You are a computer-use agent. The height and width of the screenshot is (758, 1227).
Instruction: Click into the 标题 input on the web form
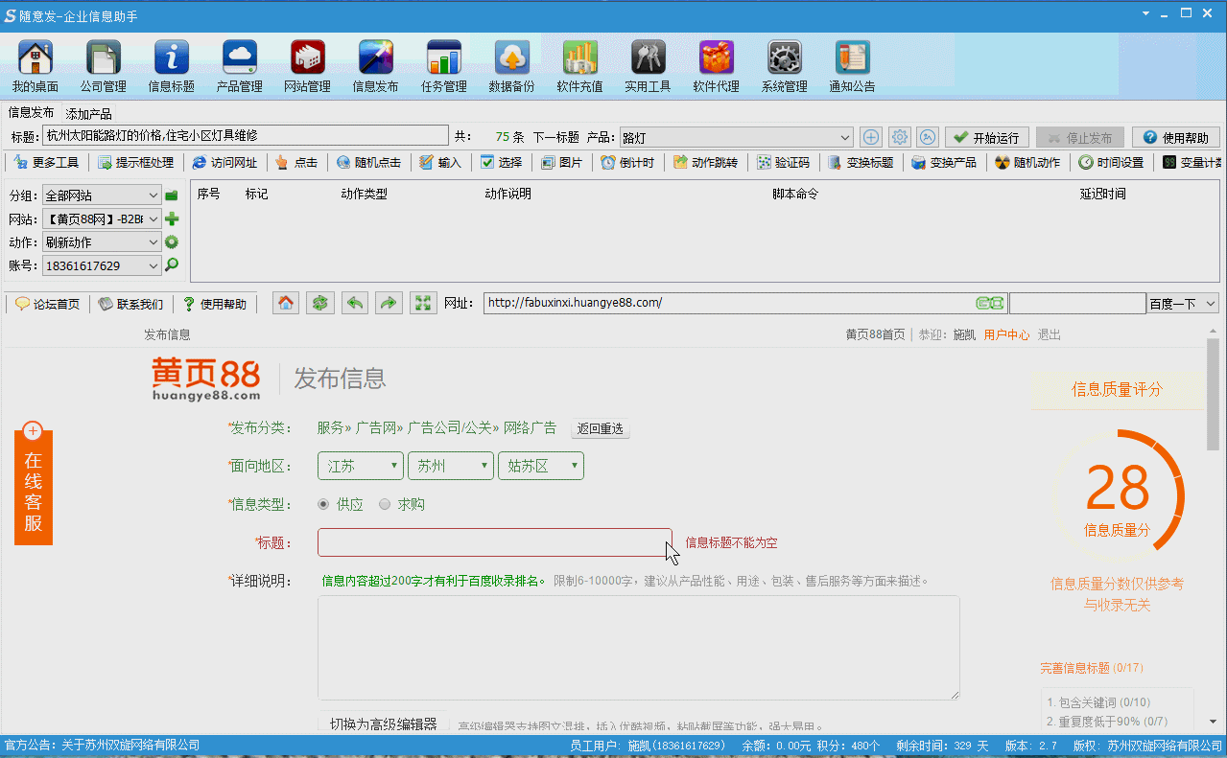pos(495,542)
